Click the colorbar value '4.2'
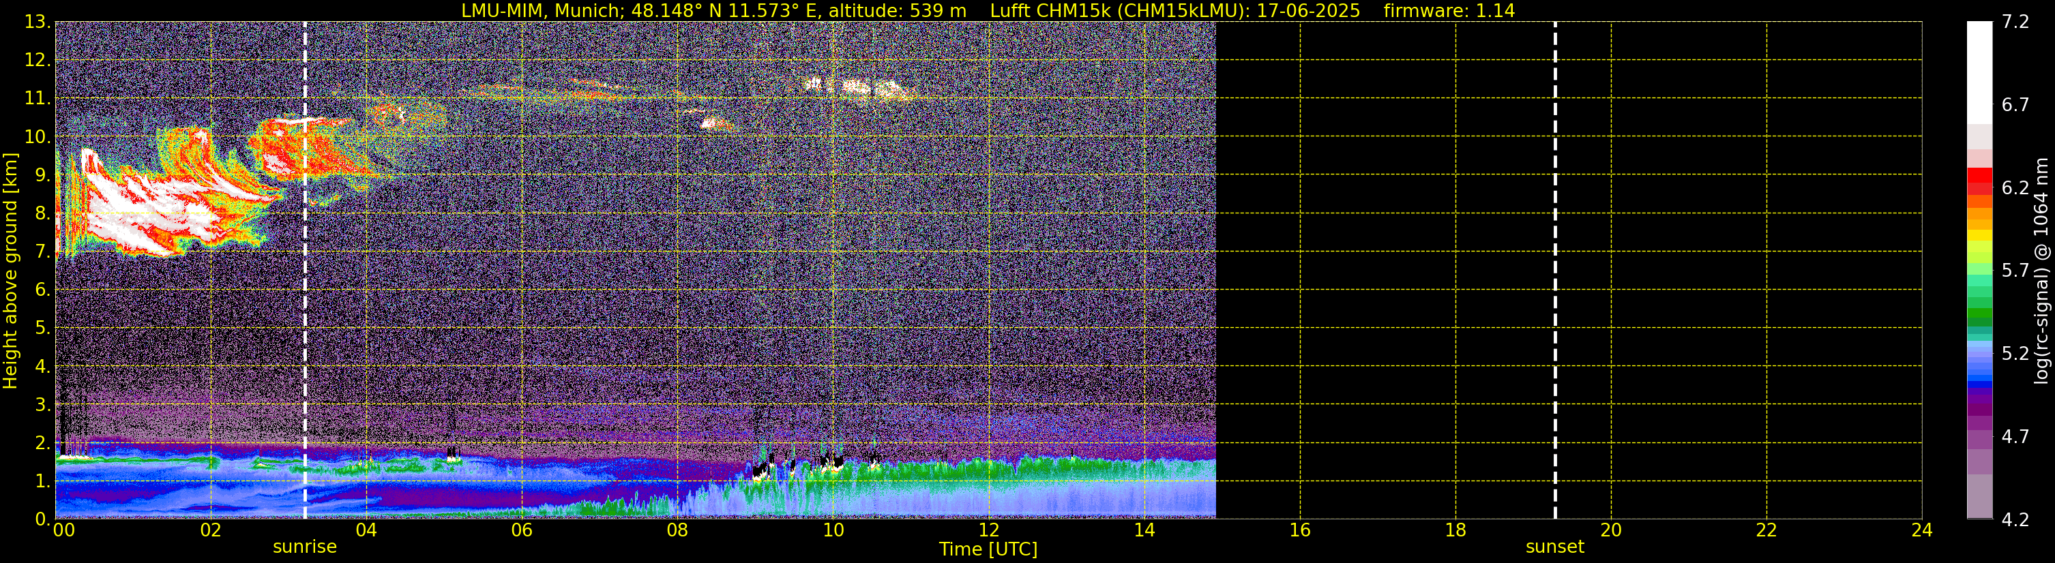Viewport: 2055px width, 563px height. point(2015,520)
